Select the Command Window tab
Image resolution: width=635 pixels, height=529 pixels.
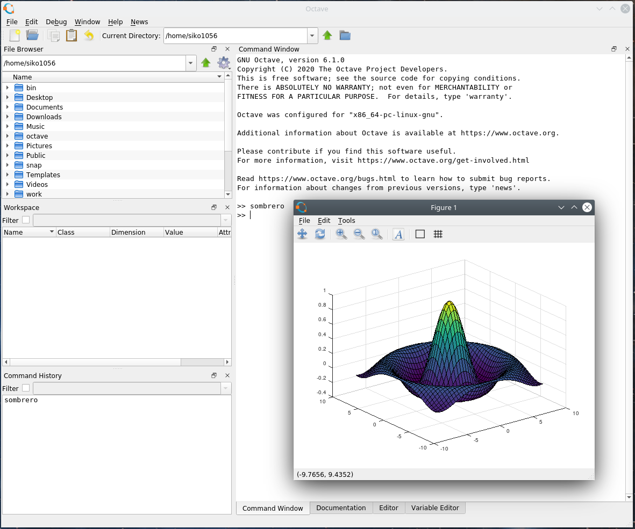(273, 509)
